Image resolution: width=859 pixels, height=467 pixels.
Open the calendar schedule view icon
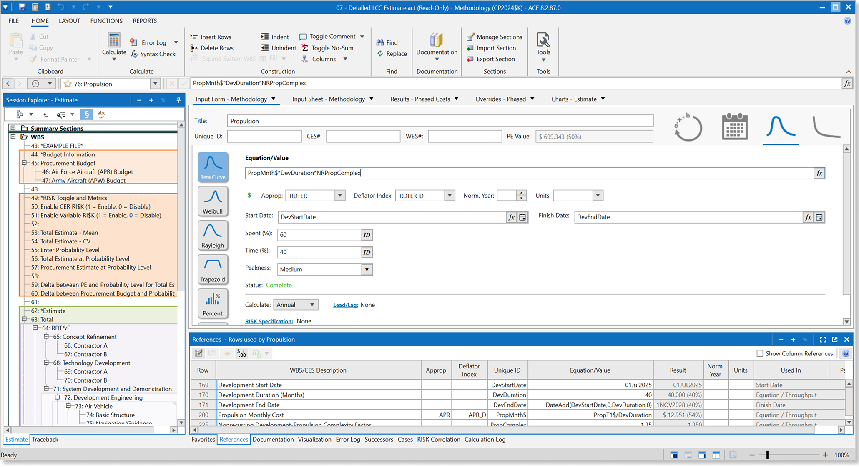[734, 126]
